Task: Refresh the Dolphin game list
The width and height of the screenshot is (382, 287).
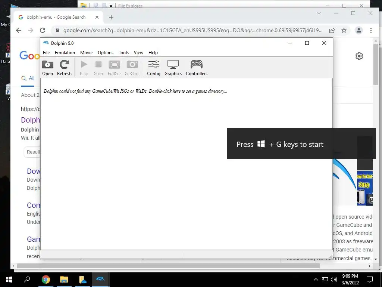Action: pos(64,68)
